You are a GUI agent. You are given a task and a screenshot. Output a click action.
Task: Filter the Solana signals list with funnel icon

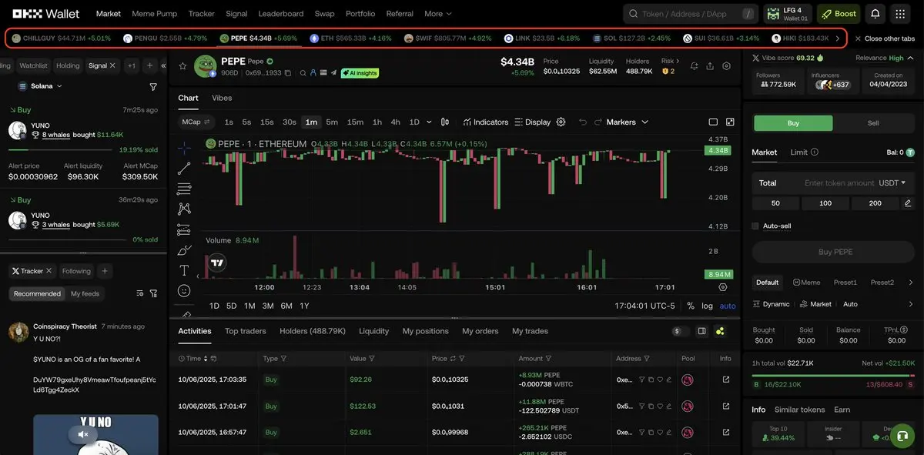click(153, 86)
